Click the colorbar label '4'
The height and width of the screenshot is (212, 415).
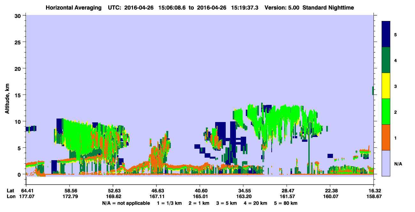[x=395, y=60]
